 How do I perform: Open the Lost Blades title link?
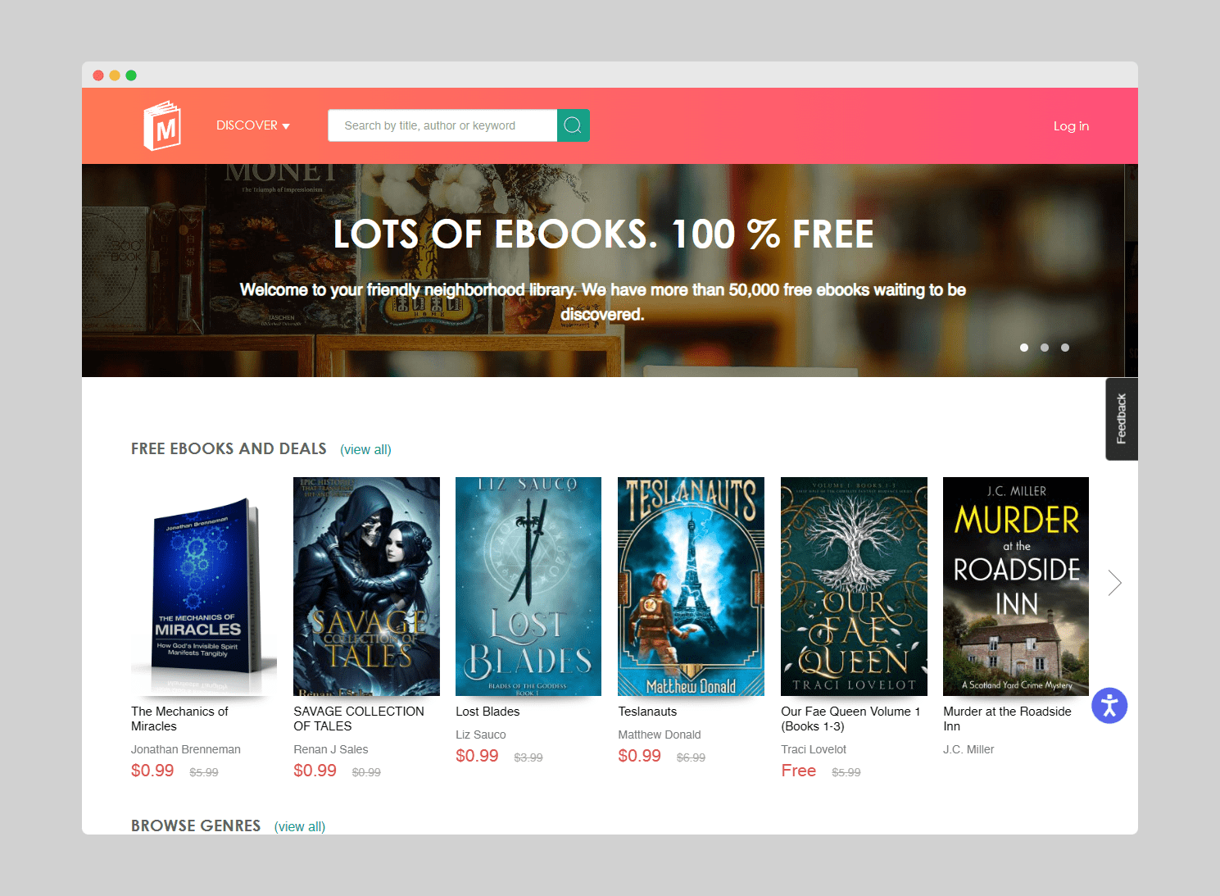(x=488, y=711)
